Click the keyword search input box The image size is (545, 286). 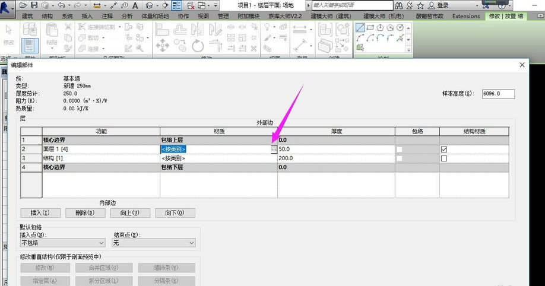click(x=353, y=5)
